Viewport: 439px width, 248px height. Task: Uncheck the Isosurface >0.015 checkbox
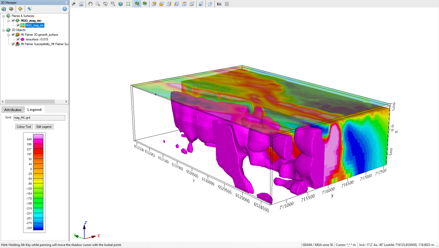[18, 39]
